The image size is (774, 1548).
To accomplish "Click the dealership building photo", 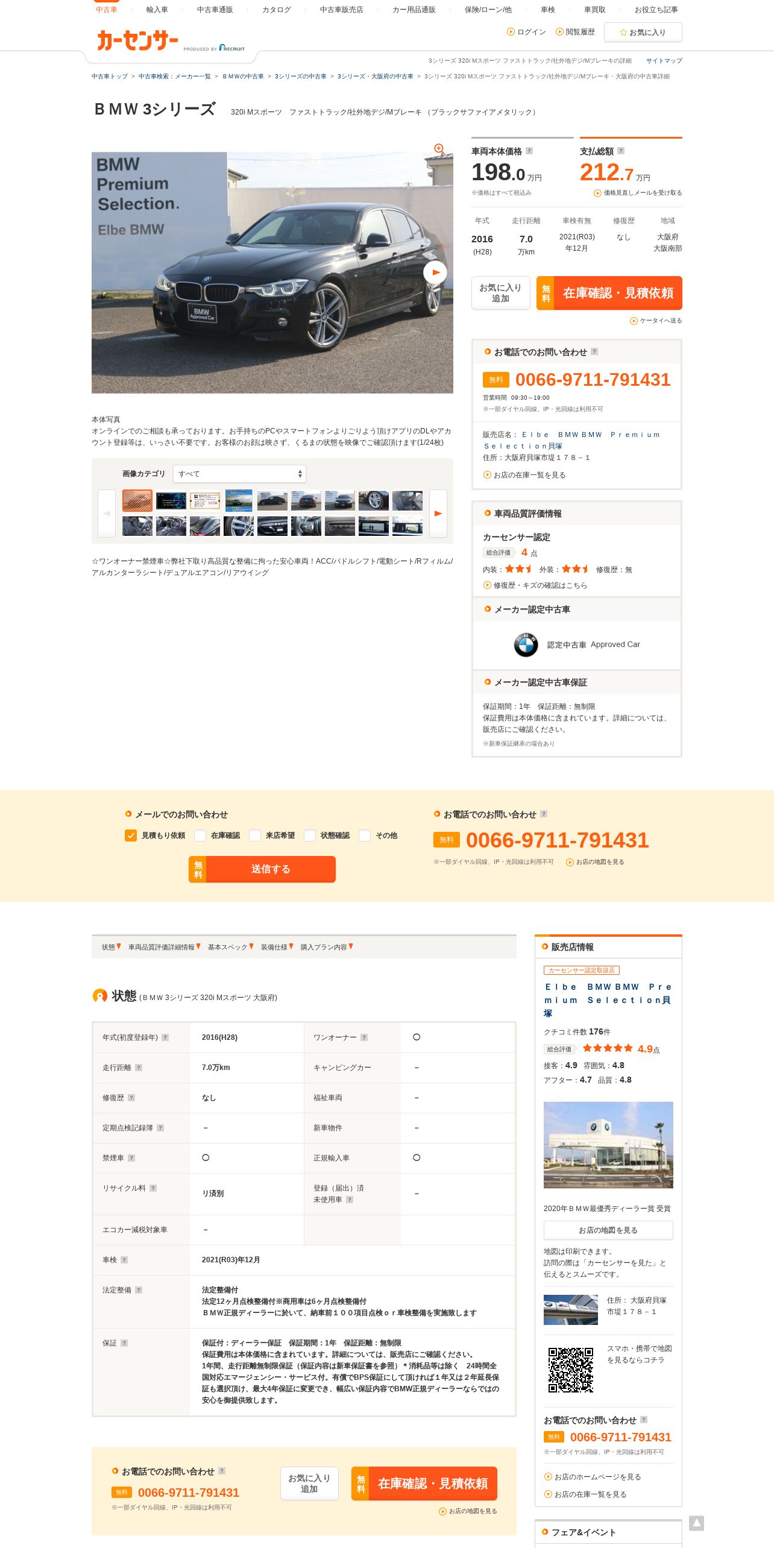I will click(608, 1145).
